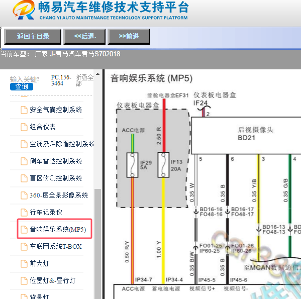Image resolution: width=301 pixels, height=299 pixels.
Task: Click the document icon beside 安全气囊控制系统
Action: click(x=24, y=110)
